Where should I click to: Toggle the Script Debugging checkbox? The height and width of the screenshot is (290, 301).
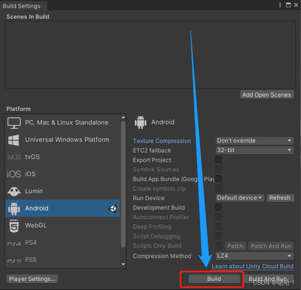click(218, 236)
